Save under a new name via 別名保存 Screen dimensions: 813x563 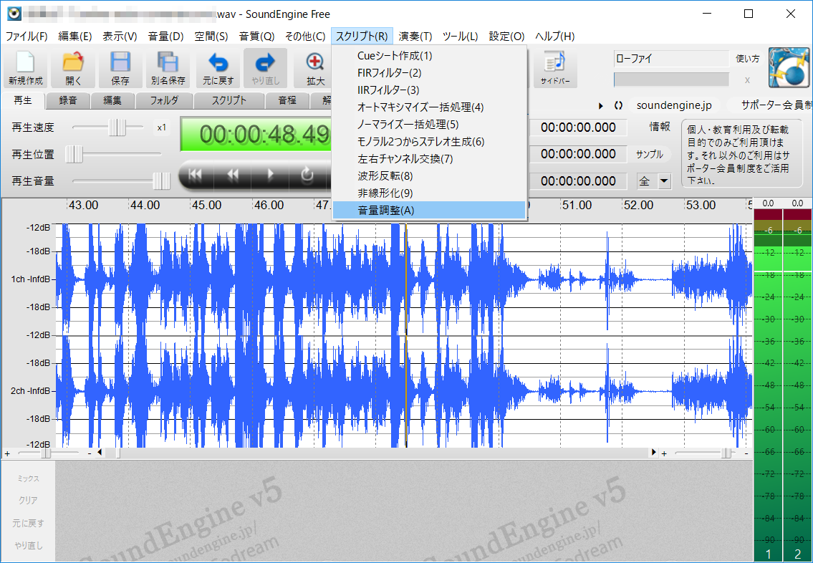coord(167,68)
